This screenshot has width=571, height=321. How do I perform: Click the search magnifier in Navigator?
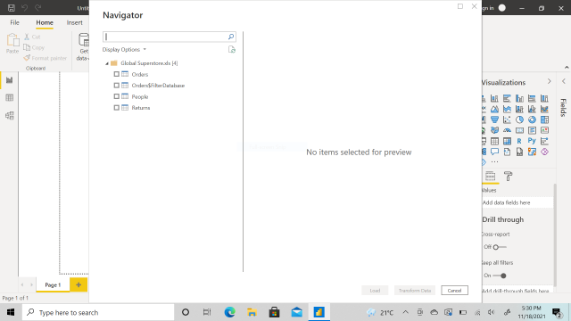[231, 37]
